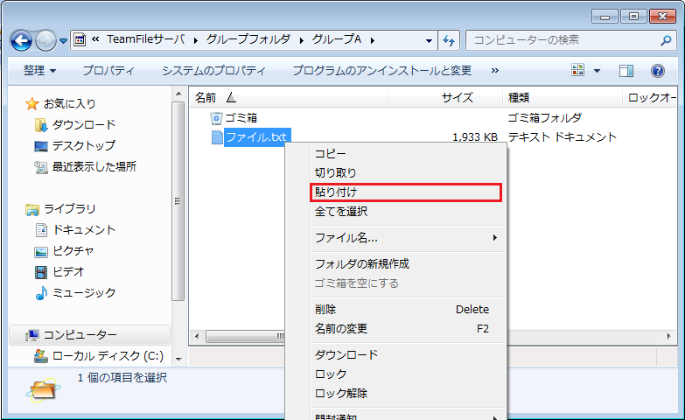Click the back navigation arrow button
This screenshot has width=685, height=420.
[22, 40]
